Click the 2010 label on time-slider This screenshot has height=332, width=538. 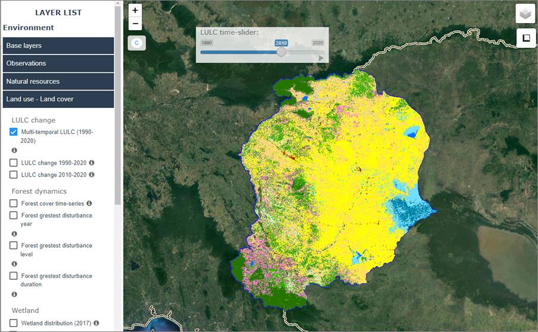pyautogui.click(x=281, y=43)
